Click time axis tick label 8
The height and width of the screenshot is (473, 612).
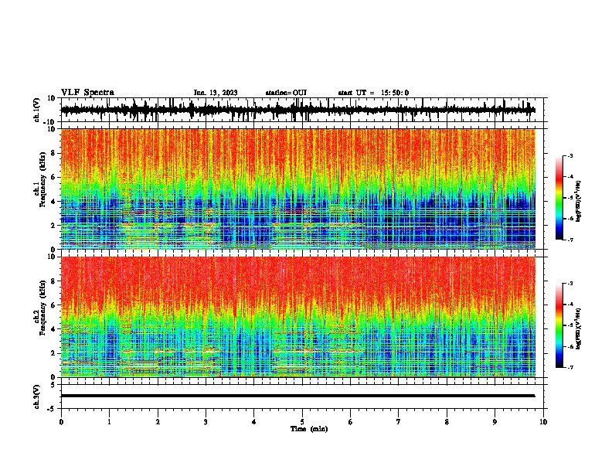[x=447, y=422]
